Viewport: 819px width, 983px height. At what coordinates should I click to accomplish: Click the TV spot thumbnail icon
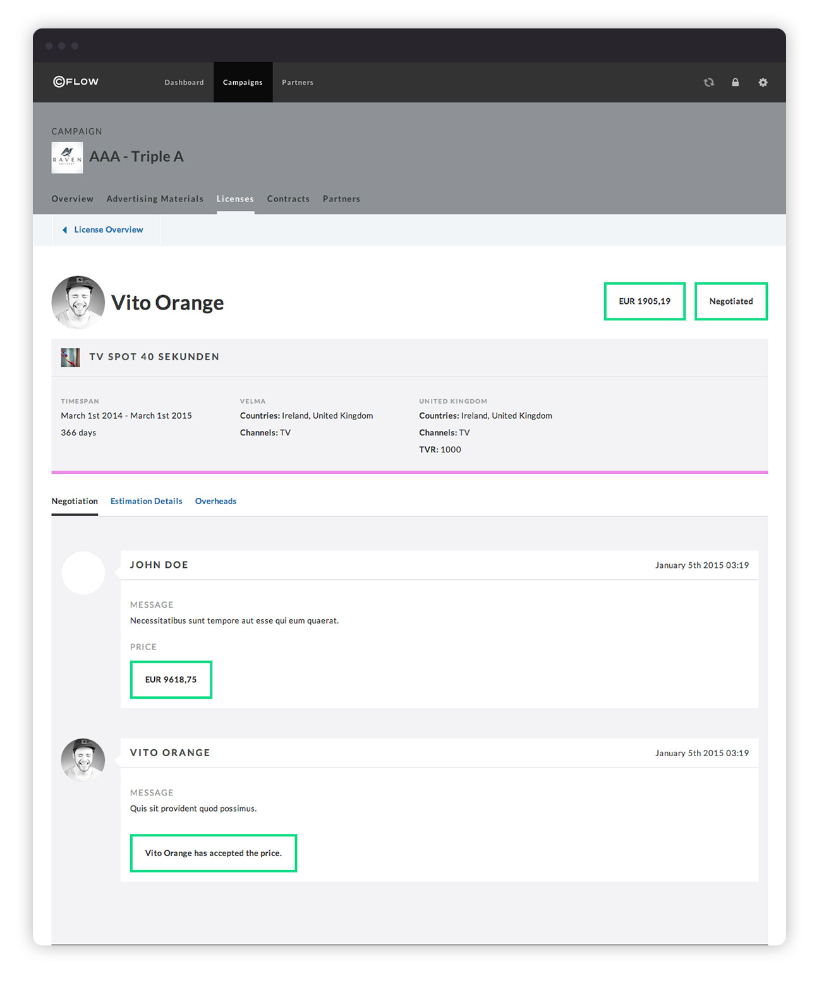tap(70, 358)
